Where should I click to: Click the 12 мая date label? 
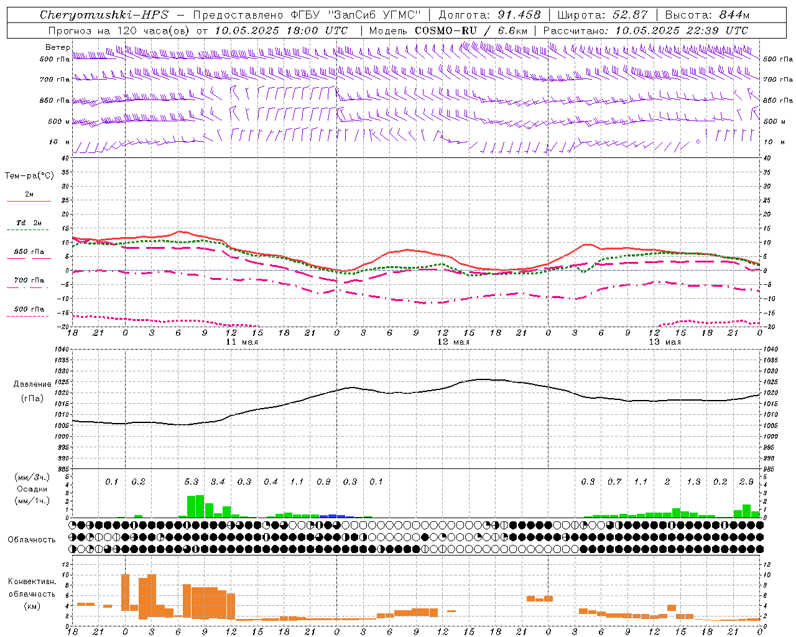click(453, 342)
